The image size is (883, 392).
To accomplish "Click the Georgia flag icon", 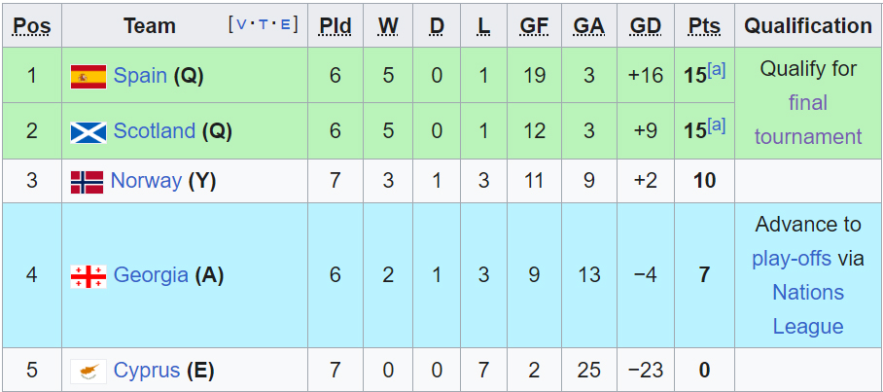I will (x=88, y=276).
